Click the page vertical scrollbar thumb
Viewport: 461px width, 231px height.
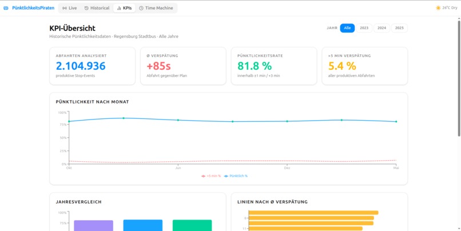tap(459, 78)
